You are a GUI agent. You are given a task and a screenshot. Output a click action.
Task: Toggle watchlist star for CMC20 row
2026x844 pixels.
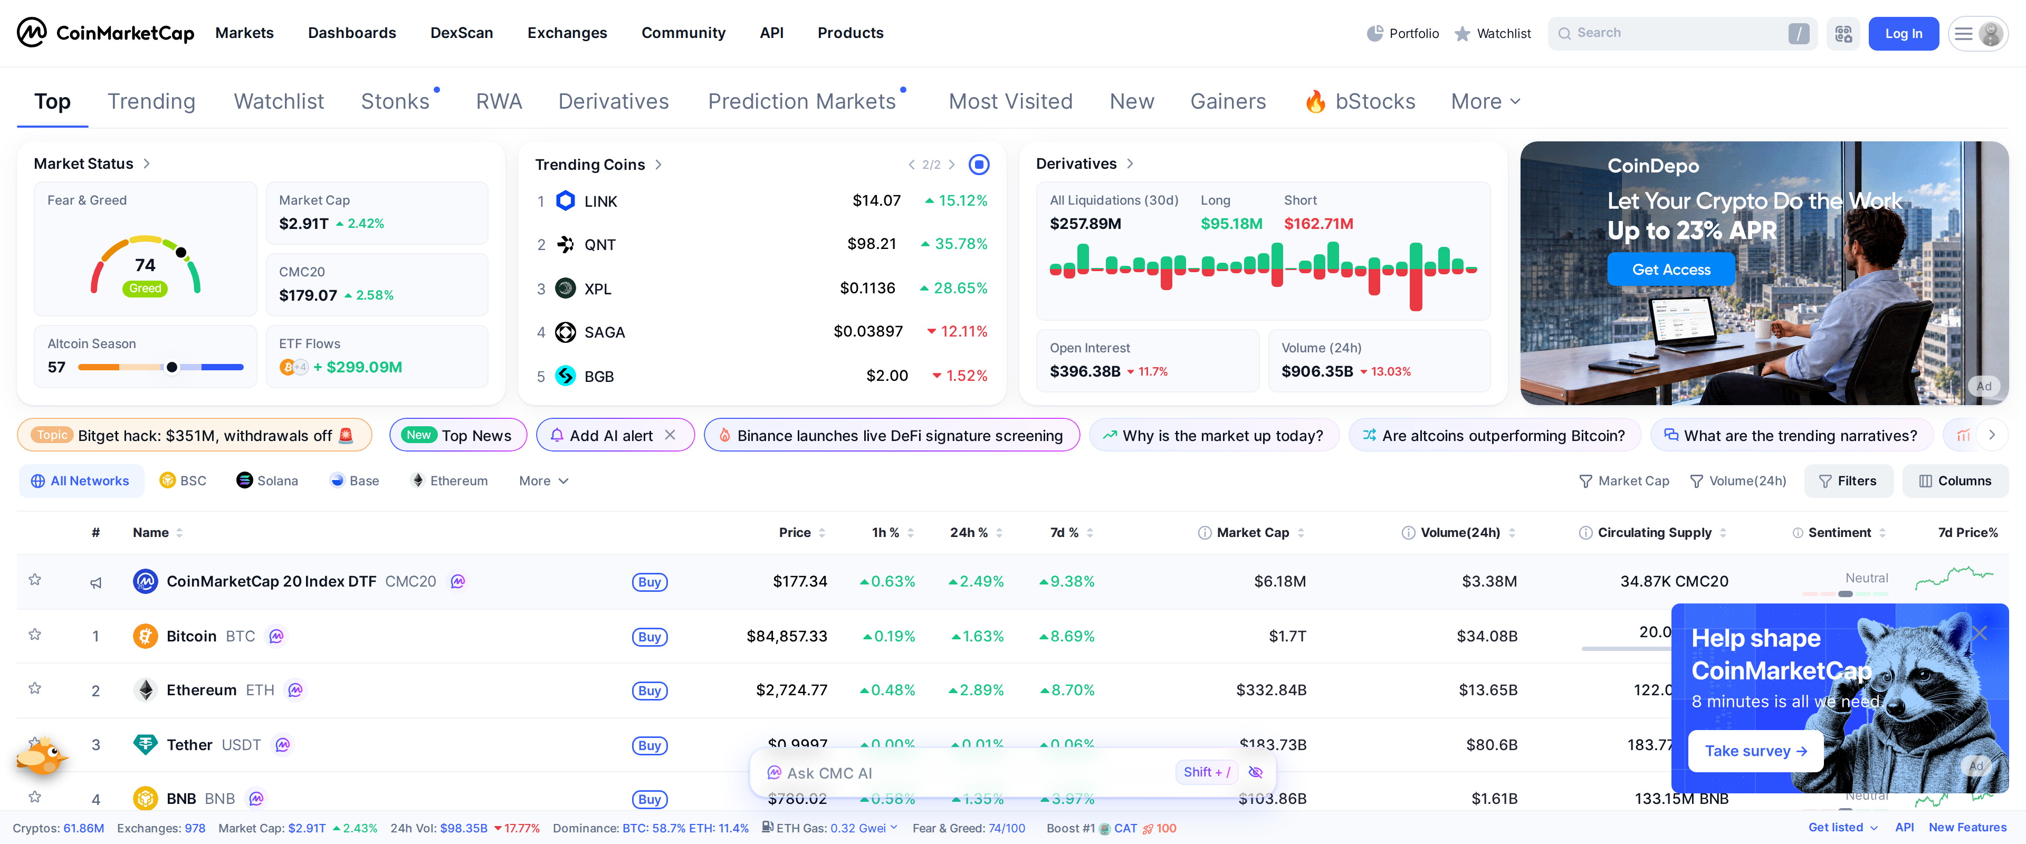pyautogui.click(x=35, y=580)
